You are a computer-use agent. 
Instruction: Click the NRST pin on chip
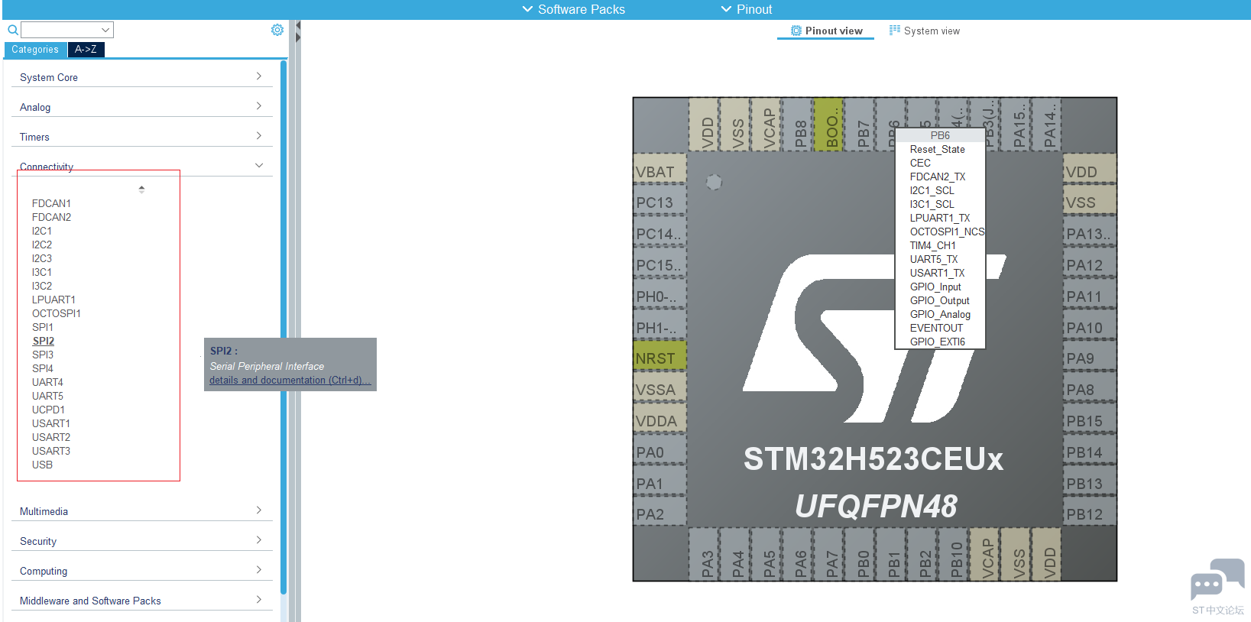pyautogui.click(x=660, y=358)
